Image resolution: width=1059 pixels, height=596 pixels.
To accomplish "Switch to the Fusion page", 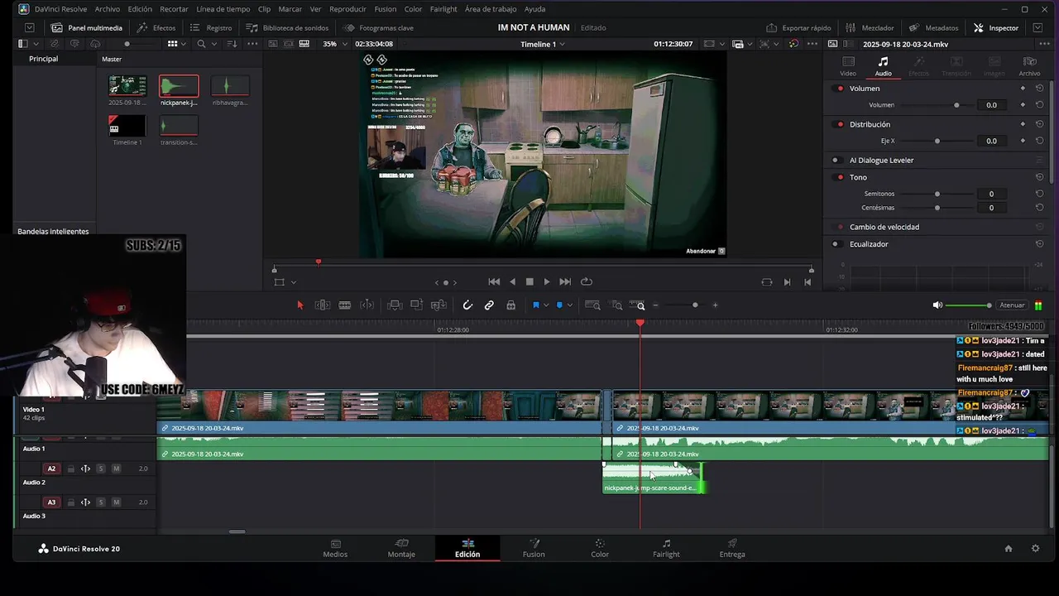I will [534, 548].
